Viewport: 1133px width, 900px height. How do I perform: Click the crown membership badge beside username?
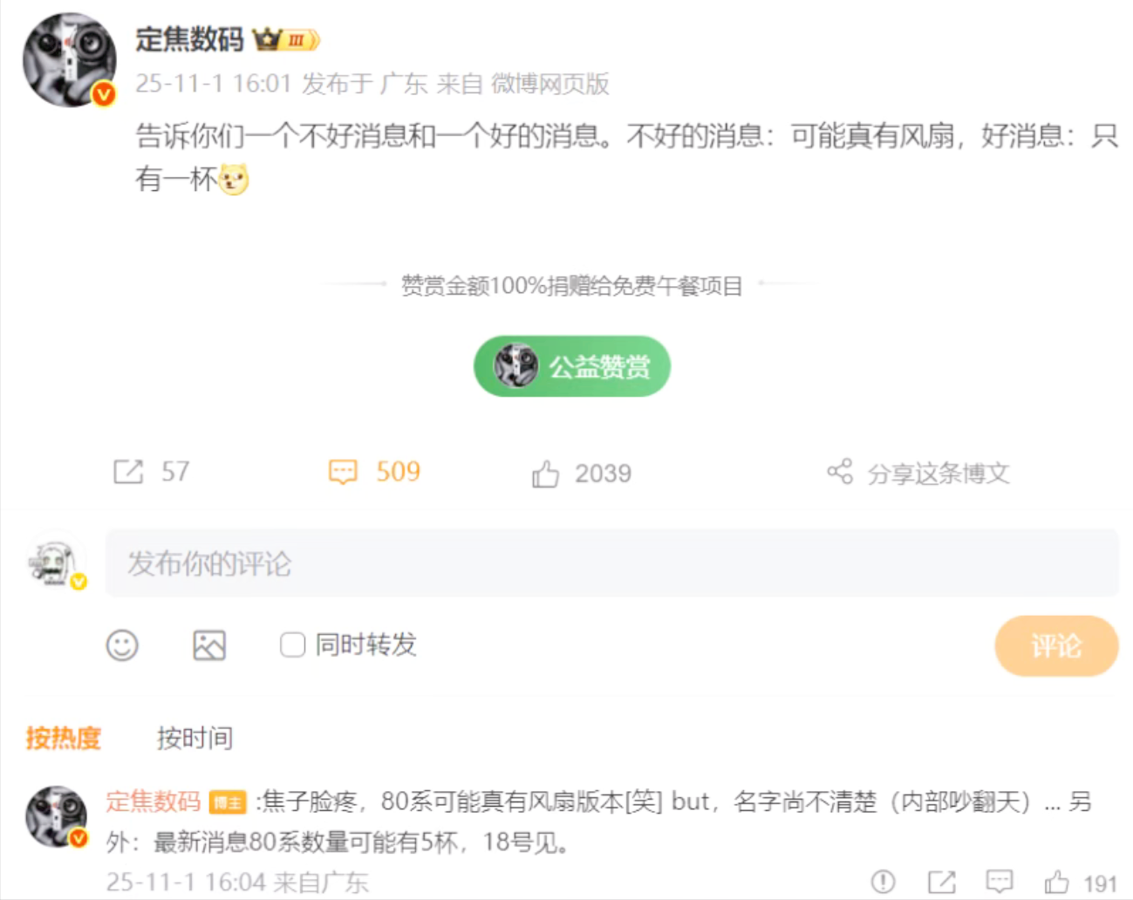(286, 39)
